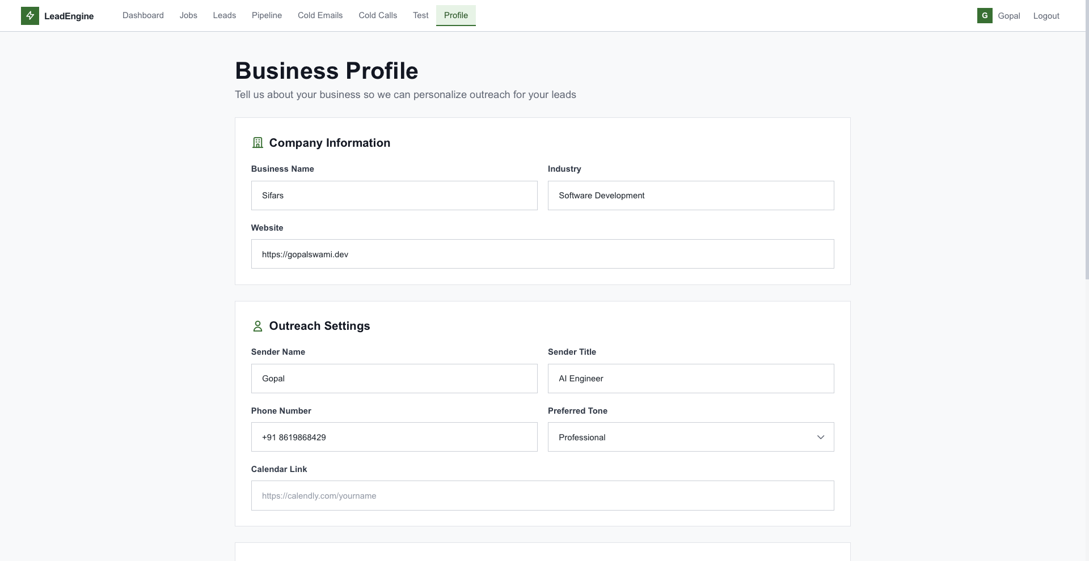1089x561 pixels.
Task: Click the person icon beside Outreach Settings
Action: 258,326
